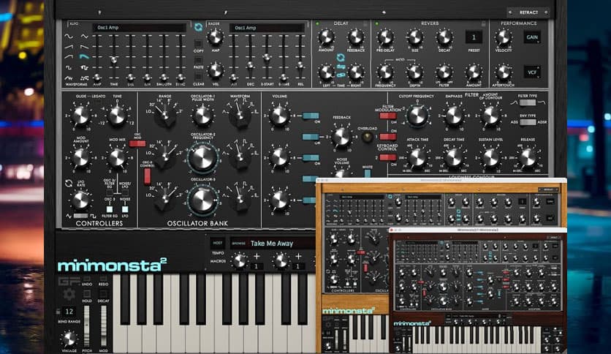This screenshot has width=611, height=354.
Task: Click the LFO Rate sync icon in Controllers
Action: (x=69, y=184)
